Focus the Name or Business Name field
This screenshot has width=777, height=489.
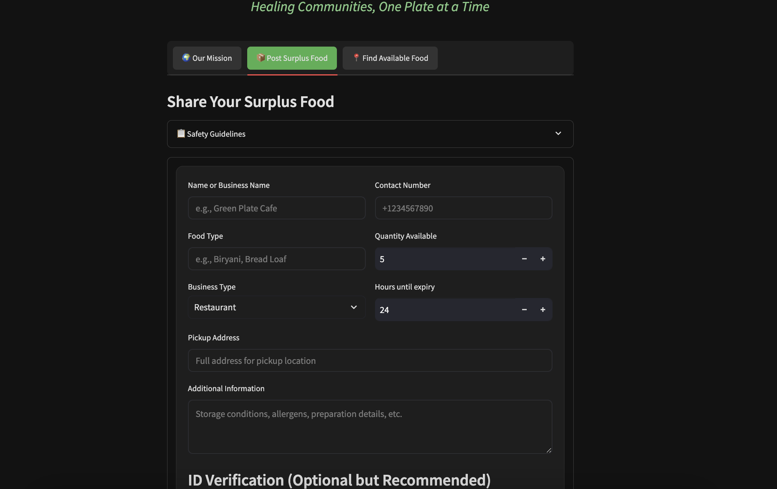click(276, 208)
